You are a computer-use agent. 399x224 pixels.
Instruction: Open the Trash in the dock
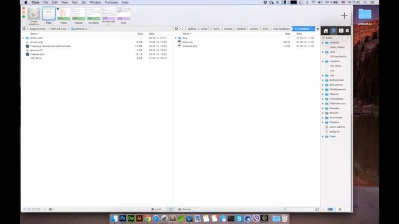(284, 218)
